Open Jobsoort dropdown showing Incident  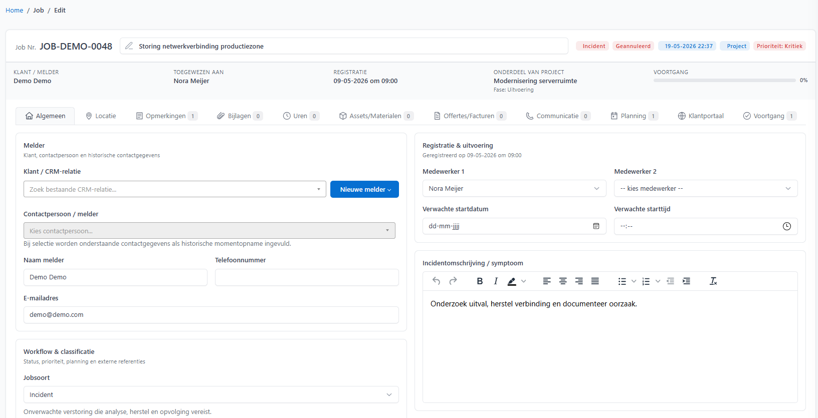click(211, 394)
